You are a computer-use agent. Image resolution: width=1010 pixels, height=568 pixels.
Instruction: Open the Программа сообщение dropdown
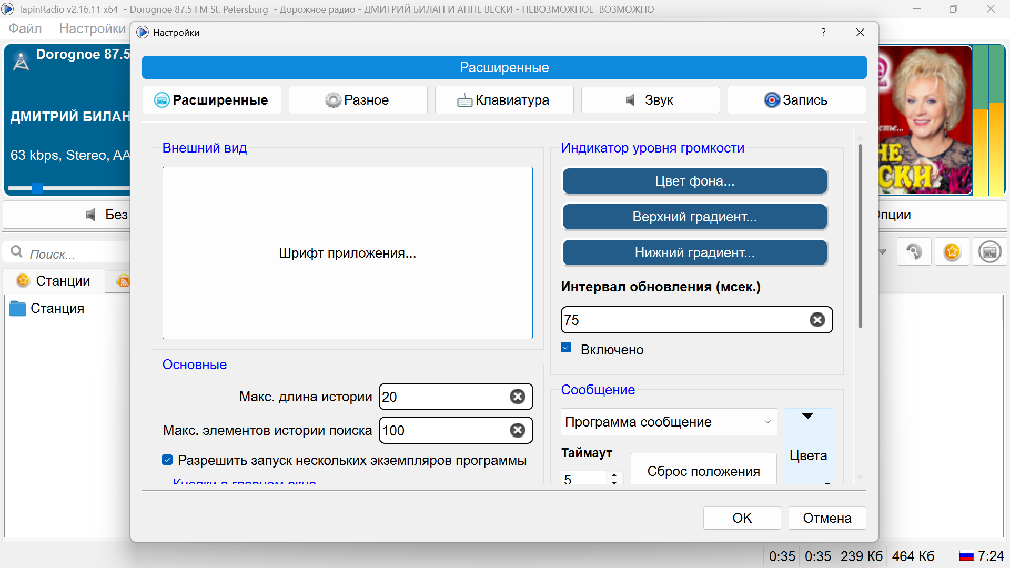tap(668, 422)
